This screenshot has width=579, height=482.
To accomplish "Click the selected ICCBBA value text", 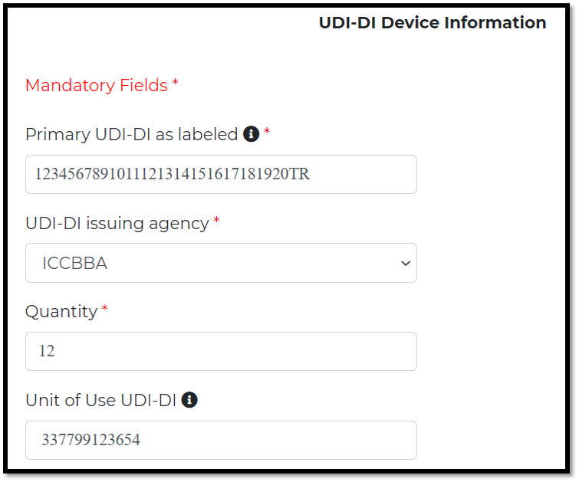I will (75, 263).
